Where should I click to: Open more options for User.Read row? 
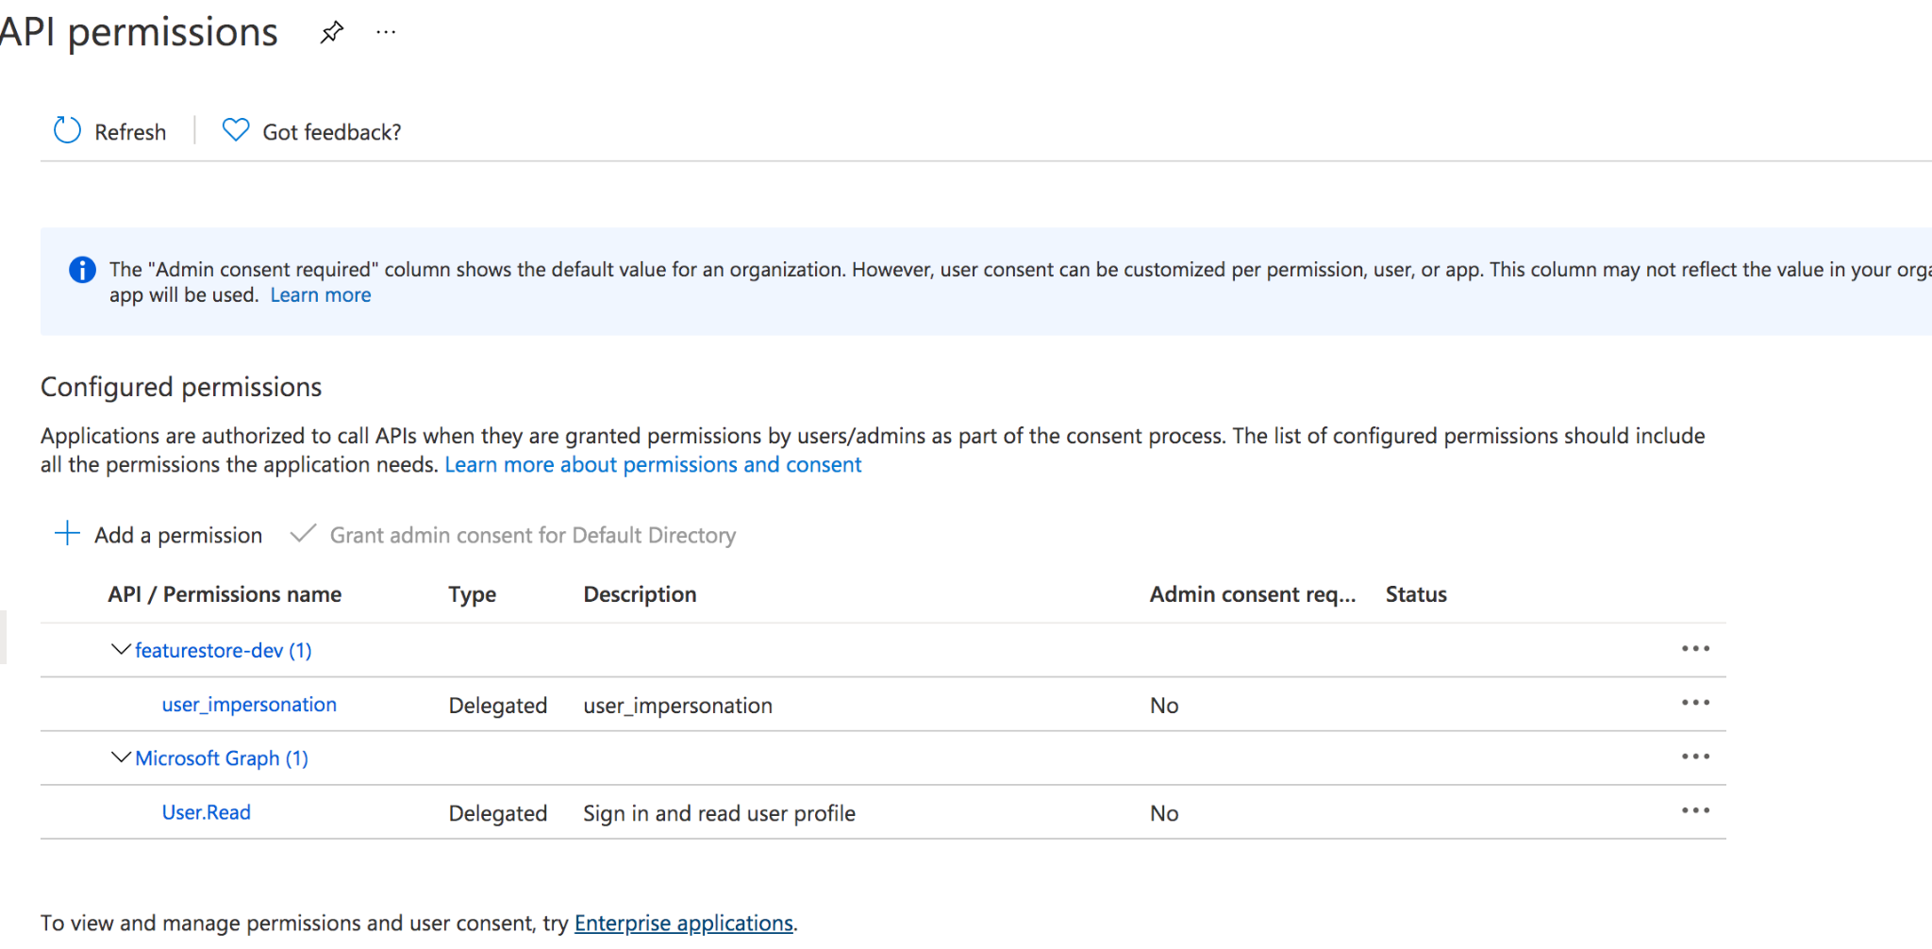coord(1694,810)
